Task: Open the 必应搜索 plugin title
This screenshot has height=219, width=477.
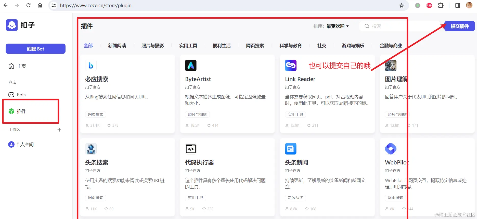Action: [x=97, y=79]
